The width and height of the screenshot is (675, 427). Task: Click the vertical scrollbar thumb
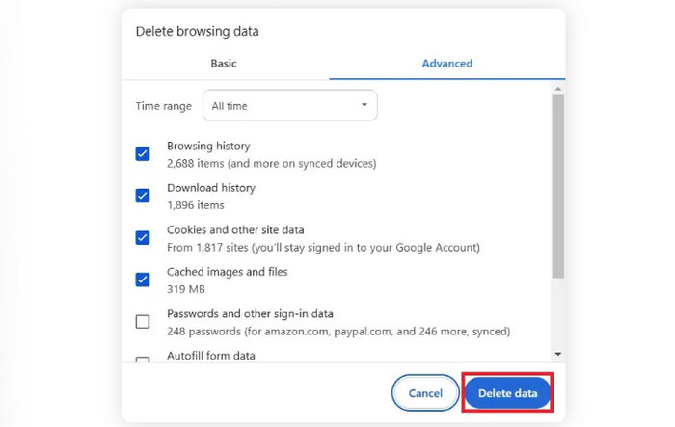pos(558,186)
